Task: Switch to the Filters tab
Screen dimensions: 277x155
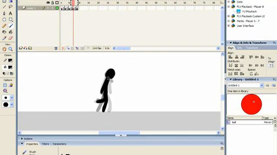Action: [45, 144]
